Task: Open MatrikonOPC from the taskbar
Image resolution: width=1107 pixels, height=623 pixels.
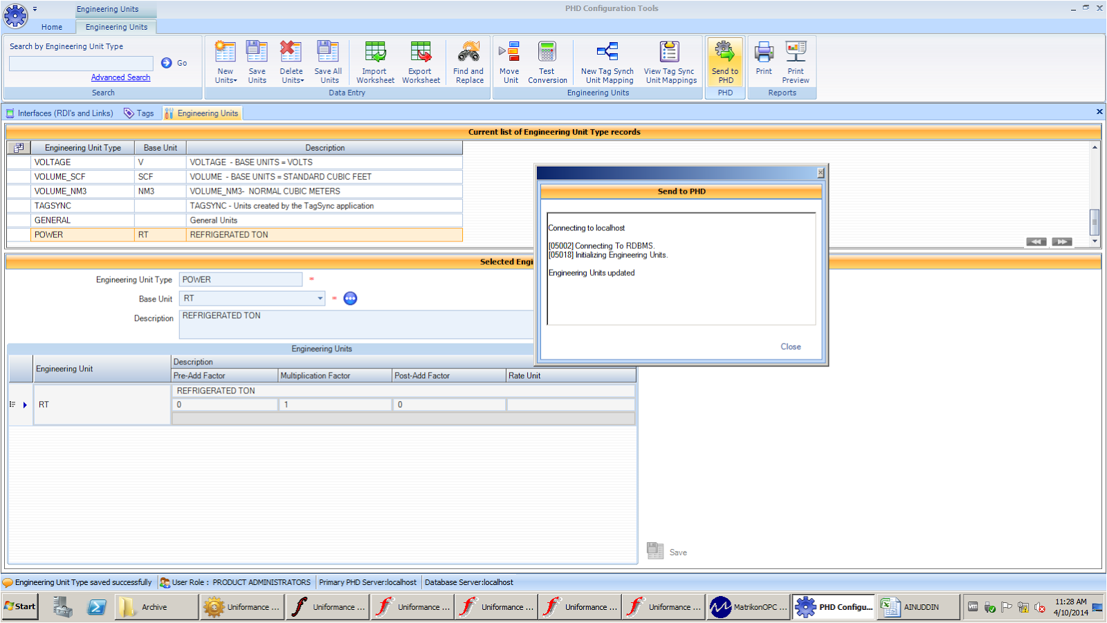Action: 748,606
